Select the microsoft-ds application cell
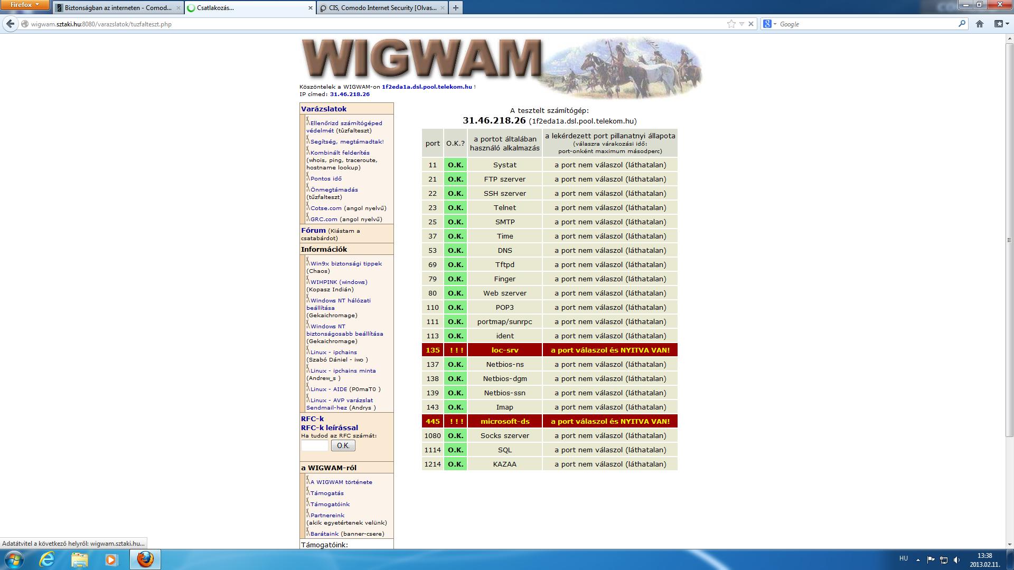Image resolution: width=1014 pixels, height=570 pixels. (505, 421)
